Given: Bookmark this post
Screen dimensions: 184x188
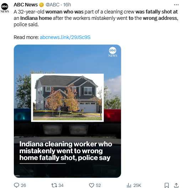Looking at the screenshot, I should pyautogui.click(x=167, y=185).
